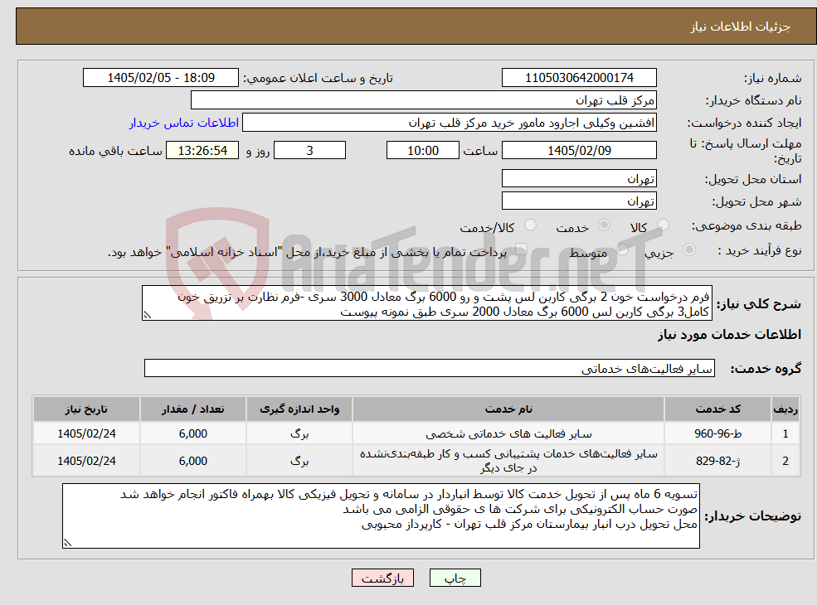Select the کالا radio button
Viewport: 817px width, 605px height.
664,225
